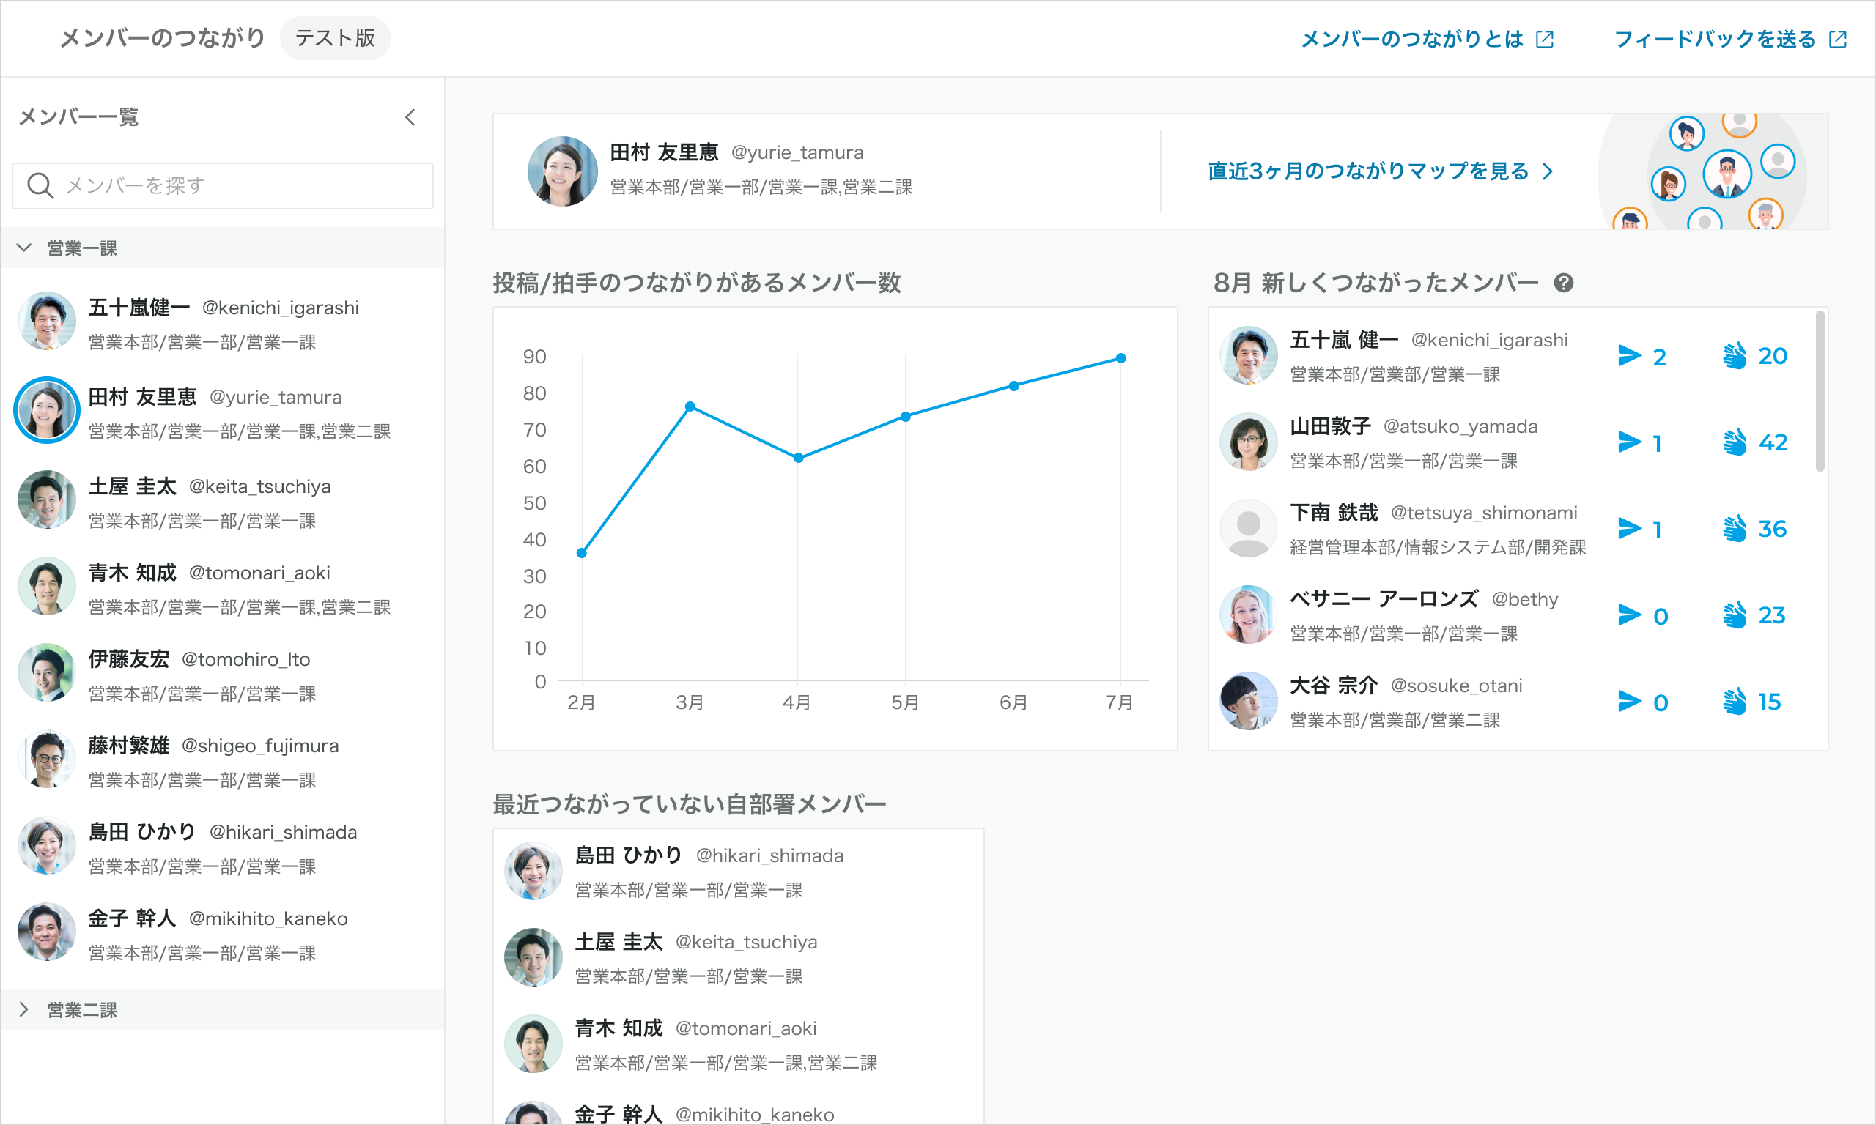Screen dimensions: 1876x1125
Task: Click the help question mark icon
Action: [x=1563, y=283]
